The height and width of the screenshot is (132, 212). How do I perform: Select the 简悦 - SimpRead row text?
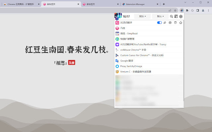(129, 34)
